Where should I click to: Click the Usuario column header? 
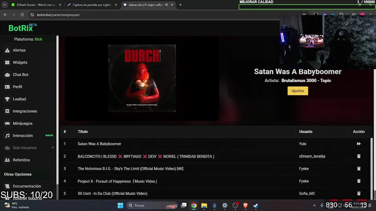[305, 132]
